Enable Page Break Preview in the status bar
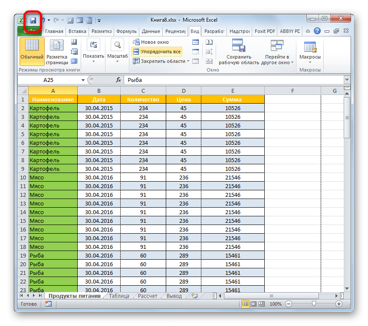 [x=261, y=304]
